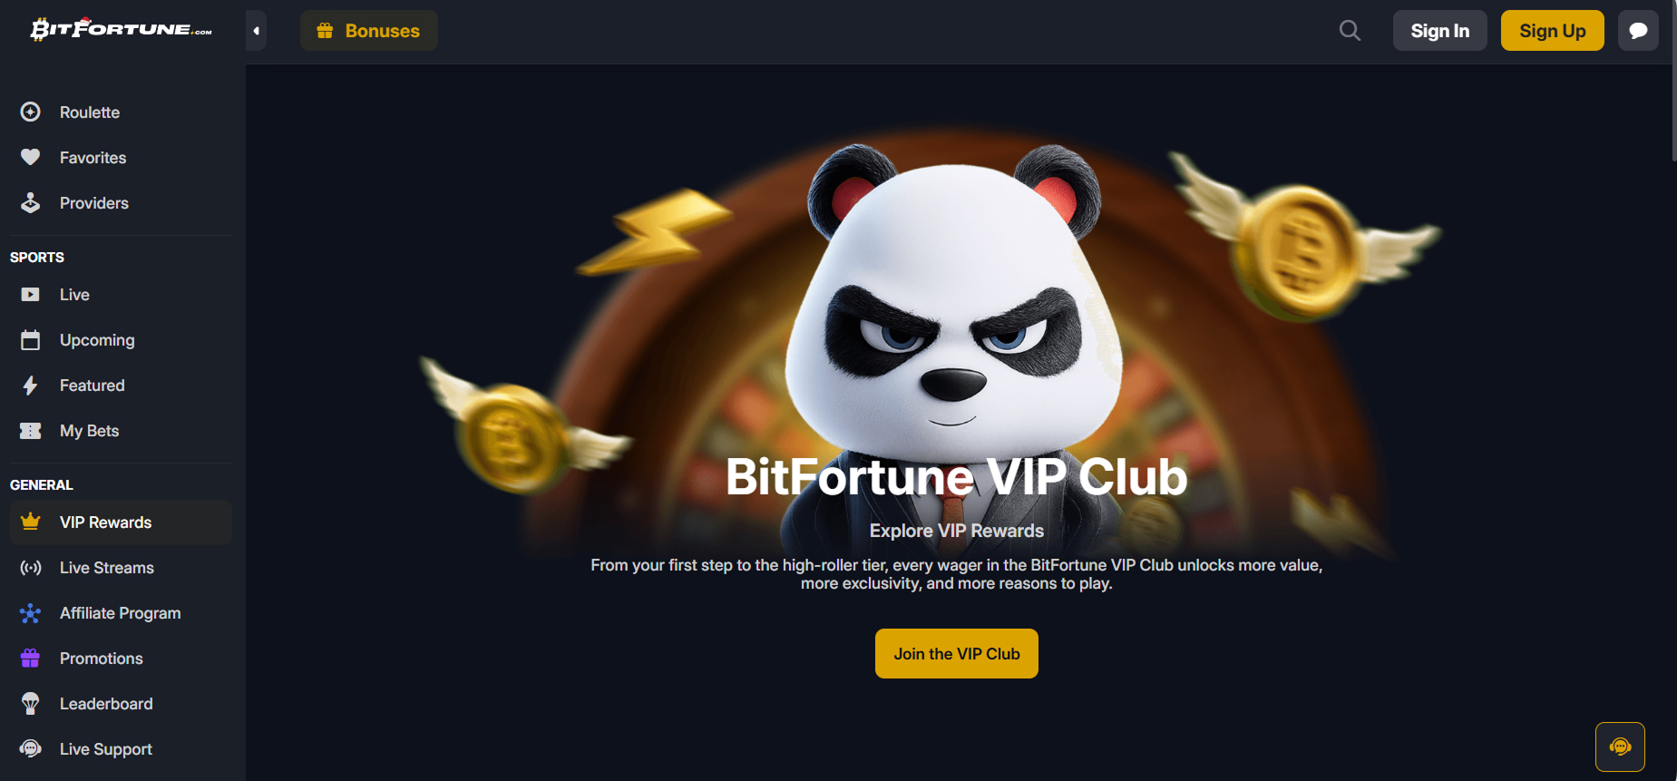Click the VIP Rewards crown icon

pos(31,522)
